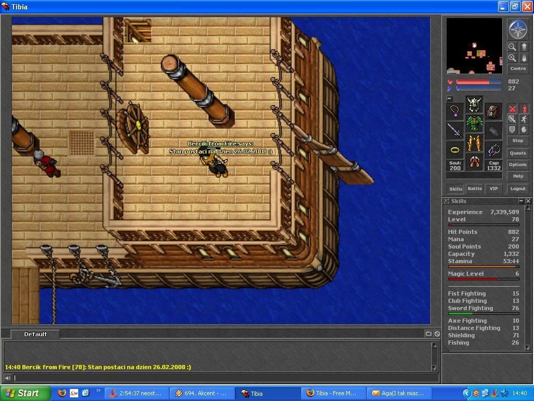Open the Help button
534x401 pixels.
pos(518,176)
